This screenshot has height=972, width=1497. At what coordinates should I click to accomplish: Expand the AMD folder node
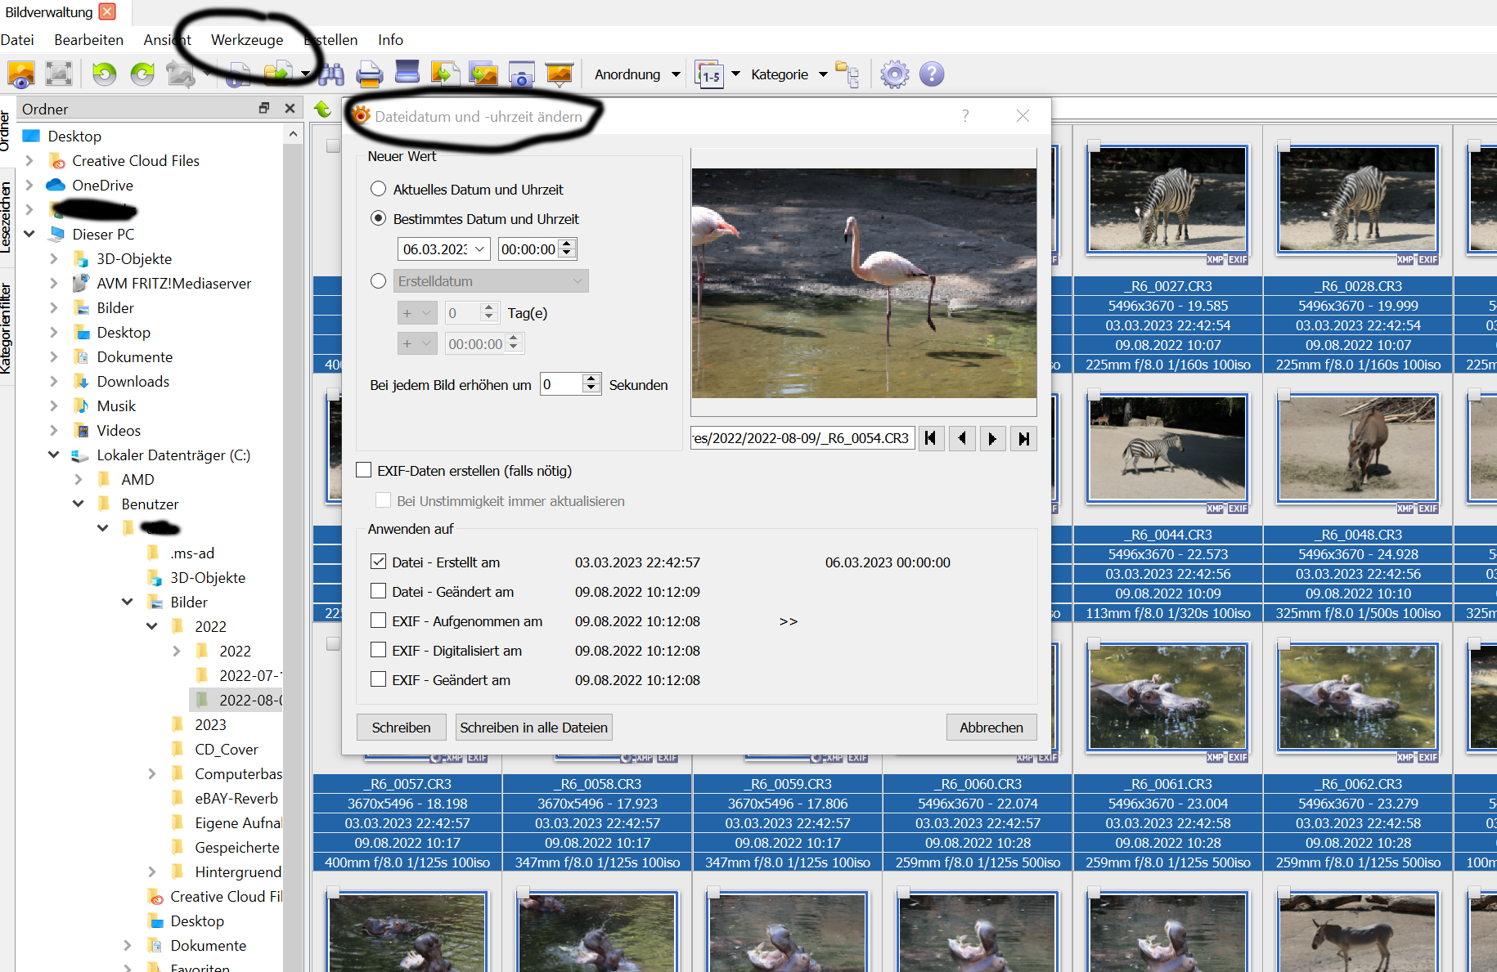point(79,479)
